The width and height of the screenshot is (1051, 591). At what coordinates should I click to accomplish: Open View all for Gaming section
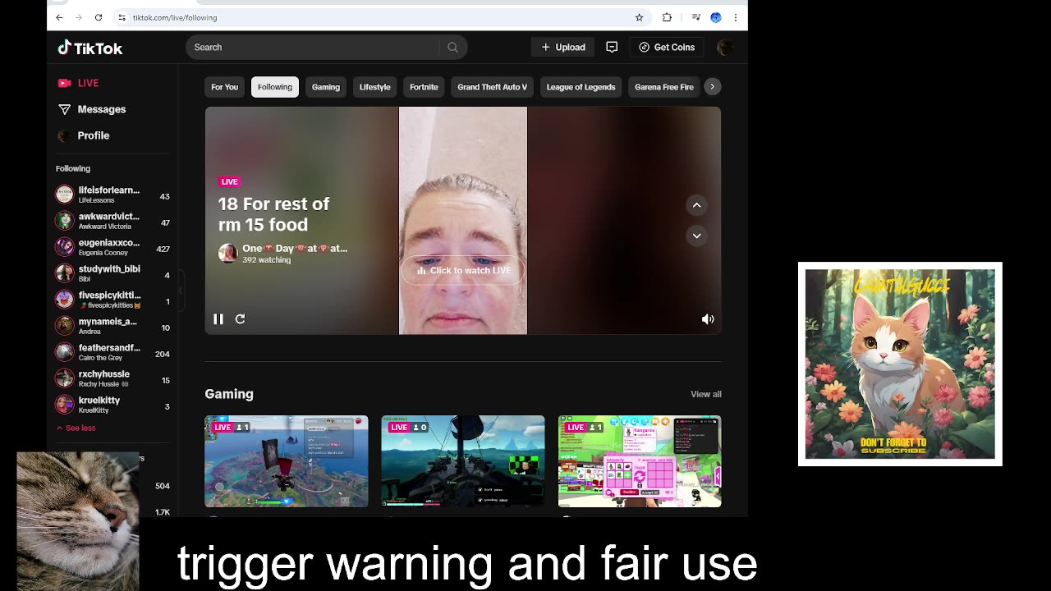click(x=706, y=394)
